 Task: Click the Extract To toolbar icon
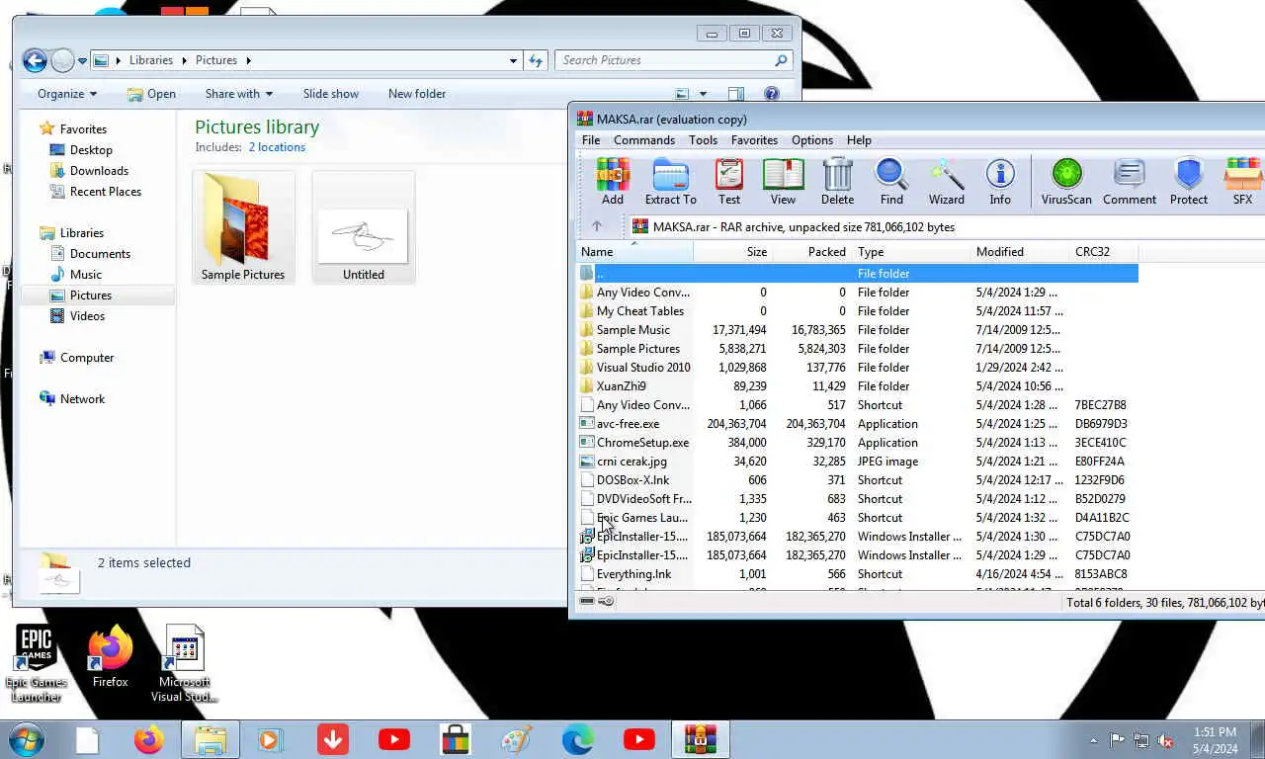click(x=670, y=182)
